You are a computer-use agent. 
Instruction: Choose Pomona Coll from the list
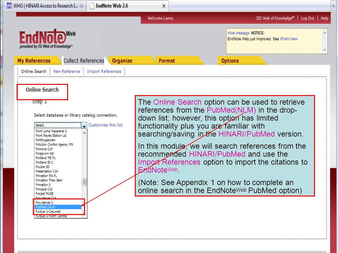tap(44, 149)
